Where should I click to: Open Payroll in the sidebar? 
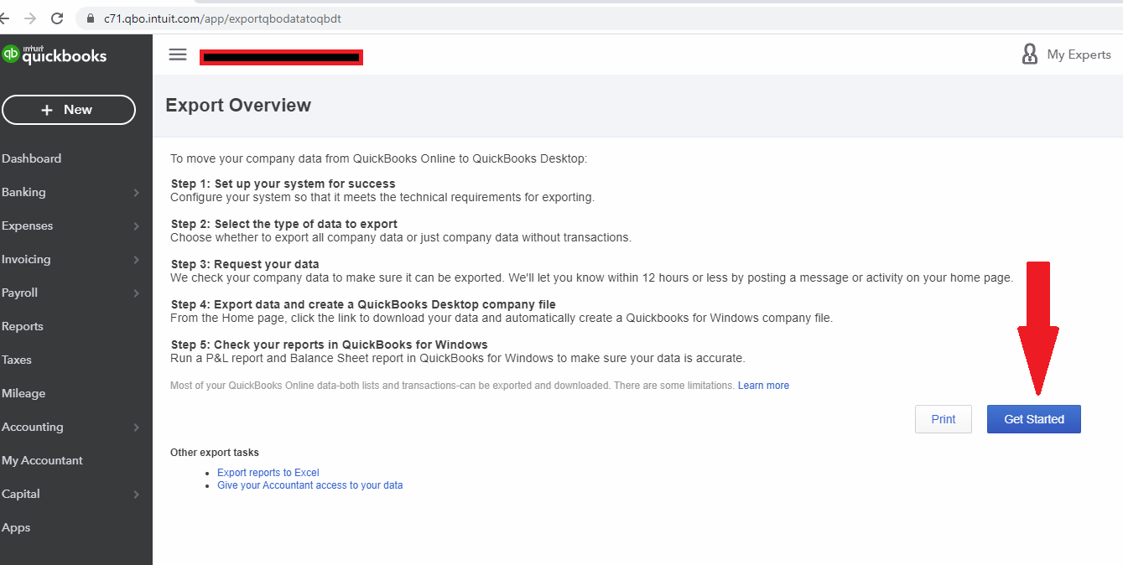pos(19,293)
